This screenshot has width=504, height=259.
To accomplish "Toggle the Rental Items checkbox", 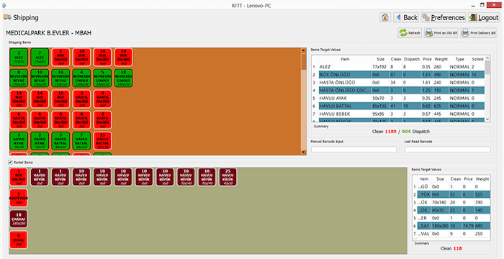I will coord(10,163).
